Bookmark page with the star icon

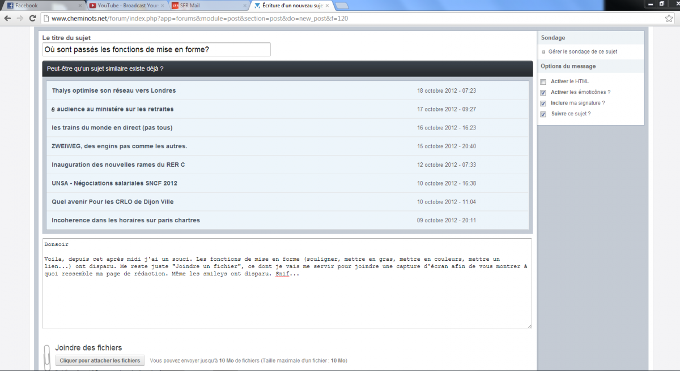669,18
